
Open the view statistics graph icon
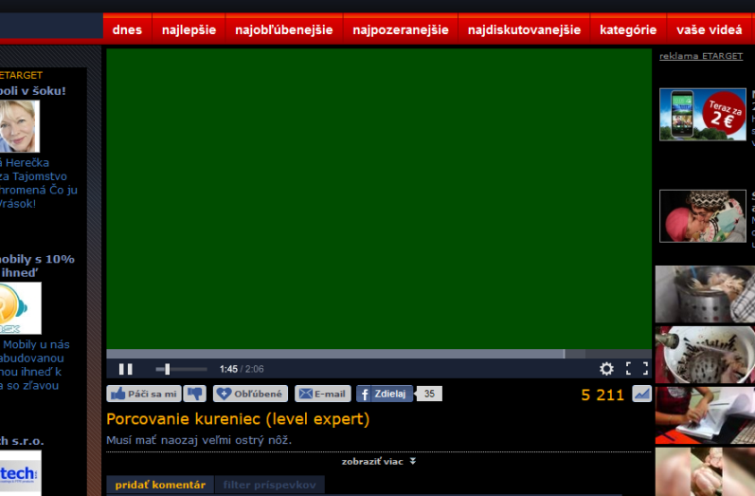(x=641, y=394)
